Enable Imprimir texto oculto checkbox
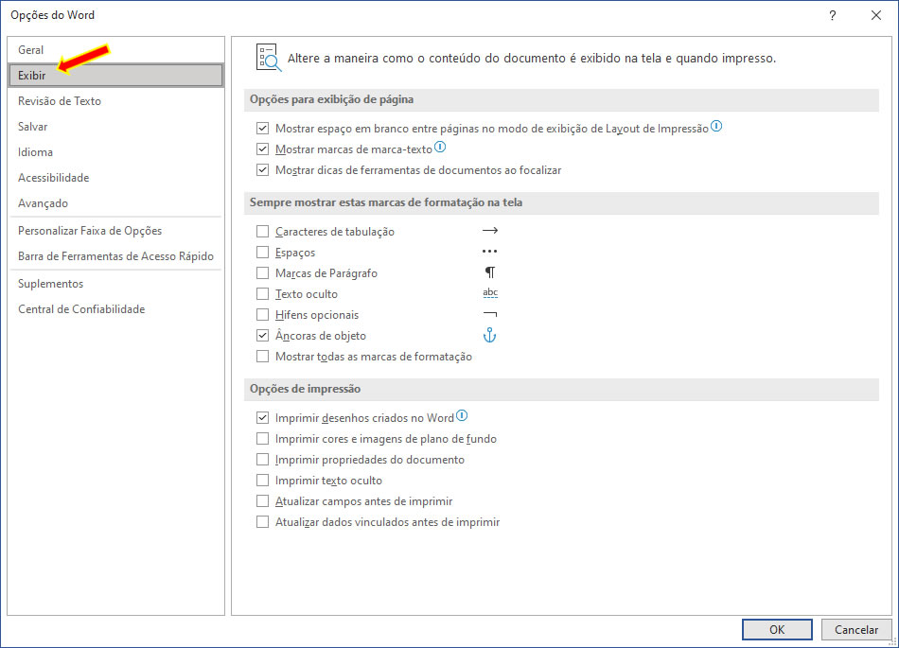The image size is (899, 648). click(x=262, y=481)
